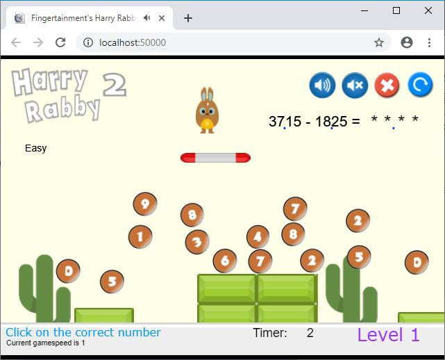Click 'Click on the correct number' text
This screenshot has width=445, height=360.
pos(83,332)
